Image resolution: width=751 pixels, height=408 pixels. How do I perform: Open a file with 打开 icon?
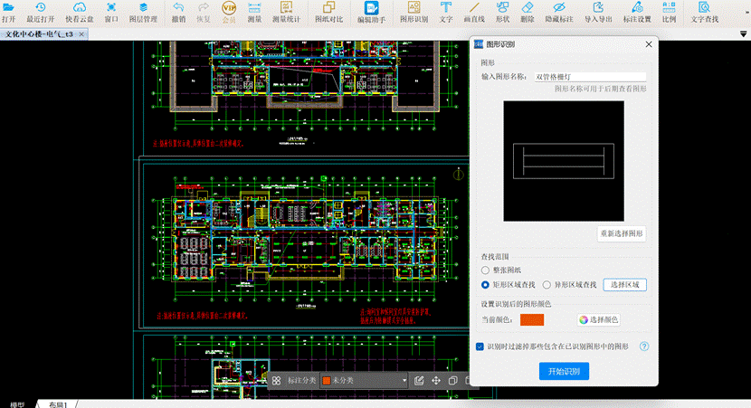(x=8, y=12)
